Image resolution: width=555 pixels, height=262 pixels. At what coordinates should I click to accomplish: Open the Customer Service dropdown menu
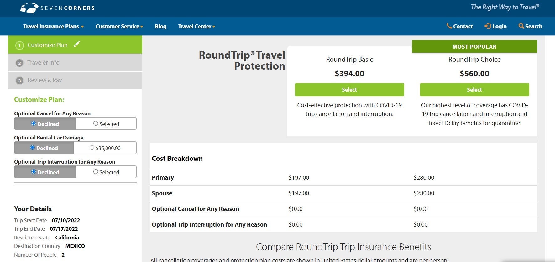(x=119, y=26)
